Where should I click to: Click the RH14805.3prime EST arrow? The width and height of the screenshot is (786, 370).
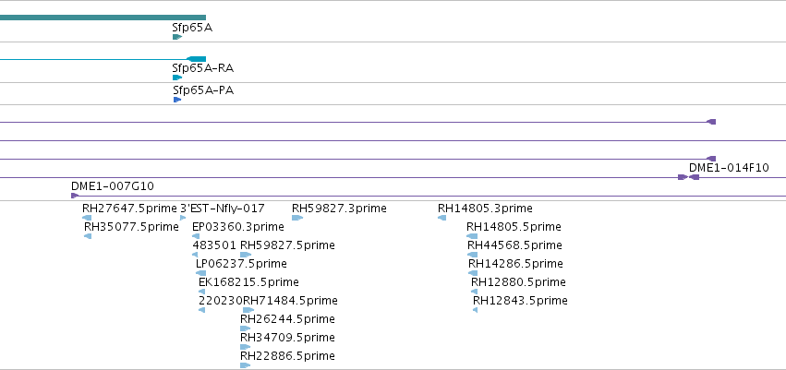pyautogui.click(x=441, y=218)
